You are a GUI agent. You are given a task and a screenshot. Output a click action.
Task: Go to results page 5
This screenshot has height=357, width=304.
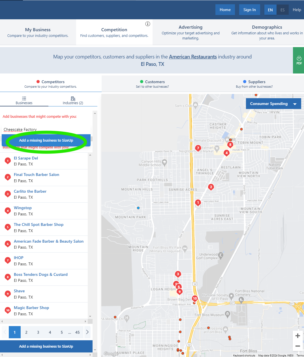point(62,332)
